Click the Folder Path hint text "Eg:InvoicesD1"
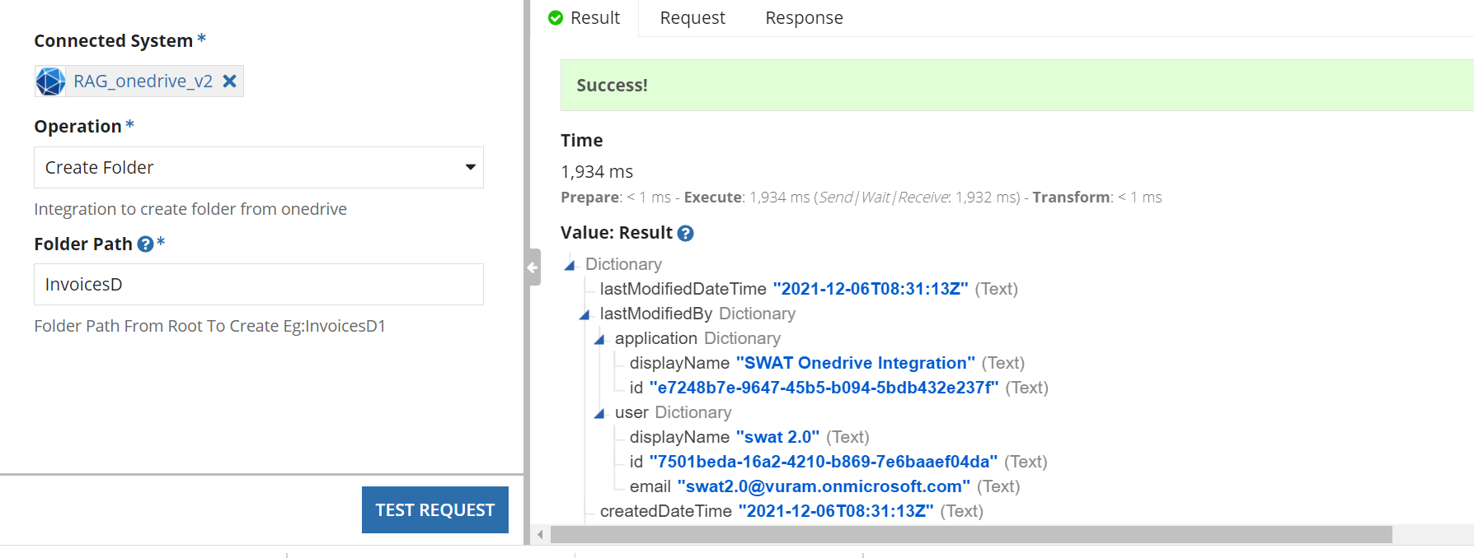 coord(335,326)
